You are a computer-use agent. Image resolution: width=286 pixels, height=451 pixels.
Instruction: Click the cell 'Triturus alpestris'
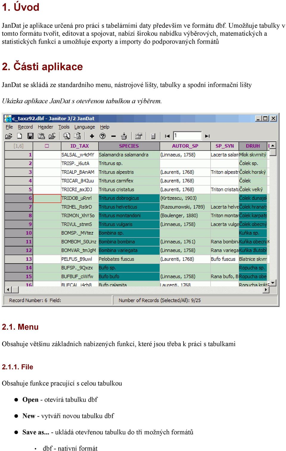[129, 172]
